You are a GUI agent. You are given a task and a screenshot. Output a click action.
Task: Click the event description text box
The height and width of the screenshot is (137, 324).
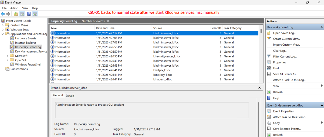[x=152, y=110]
